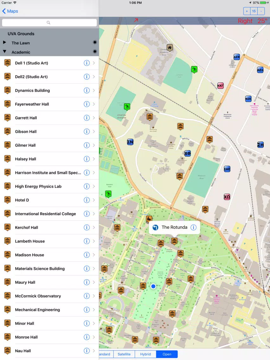Select the Fayerweather Hall row name

point(32,104)
